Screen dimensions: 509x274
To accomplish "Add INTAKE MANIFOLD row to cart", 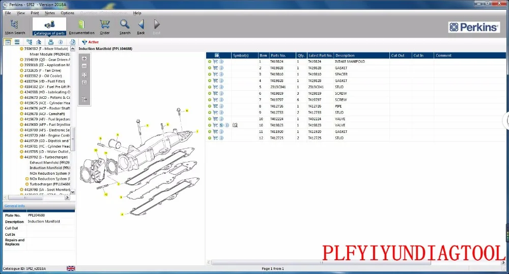I will pos(215,61).
